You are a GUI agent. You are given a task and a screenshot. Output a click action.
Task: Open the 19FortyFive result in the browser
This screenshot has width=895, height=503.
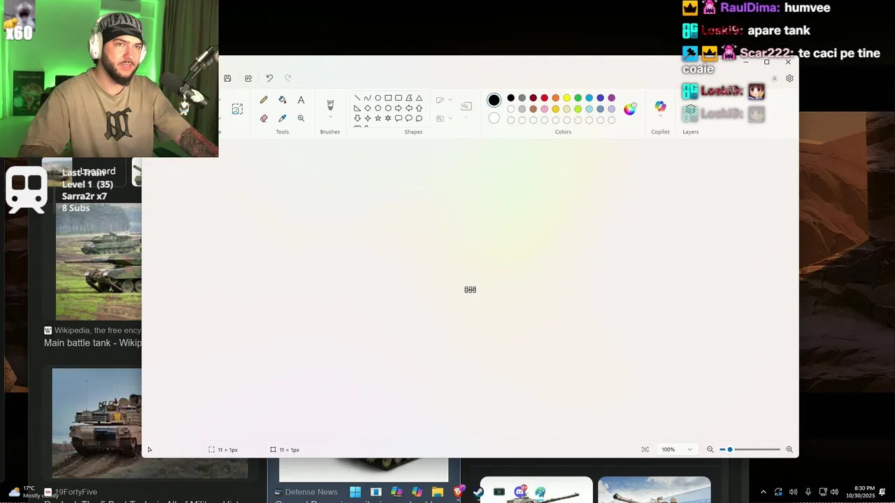pos(76,492)
